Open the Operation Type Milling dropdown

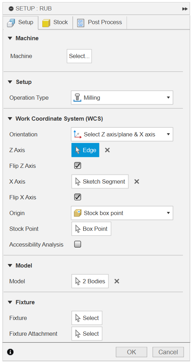click(122, 98)
